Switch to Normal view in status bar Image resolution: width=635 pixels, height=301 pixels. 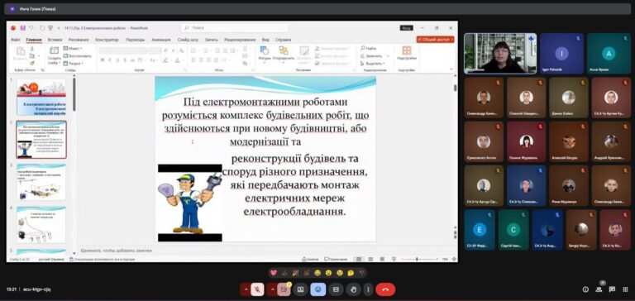coord(359,260)
